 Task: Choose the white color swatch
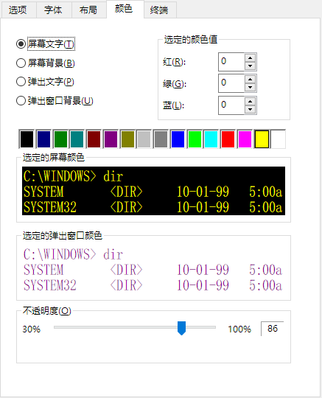pos(278,139)
